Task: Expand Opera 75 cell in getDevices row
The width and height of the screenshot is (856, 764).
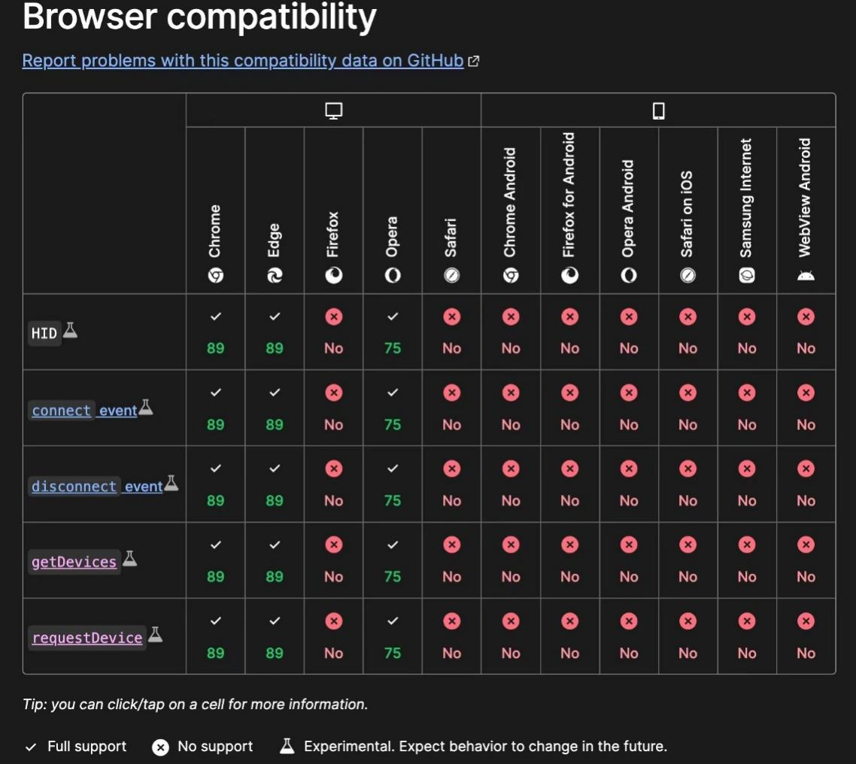Action: click(x=393, y=561)
